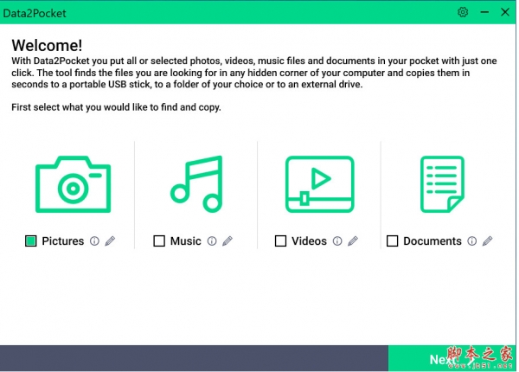
Task: Tick the Videos checkbox
Action: [280, 241]
